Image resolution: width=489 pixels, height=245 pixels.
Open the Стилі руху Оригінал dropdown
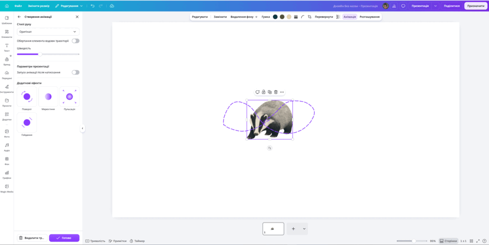coord(48,32)
